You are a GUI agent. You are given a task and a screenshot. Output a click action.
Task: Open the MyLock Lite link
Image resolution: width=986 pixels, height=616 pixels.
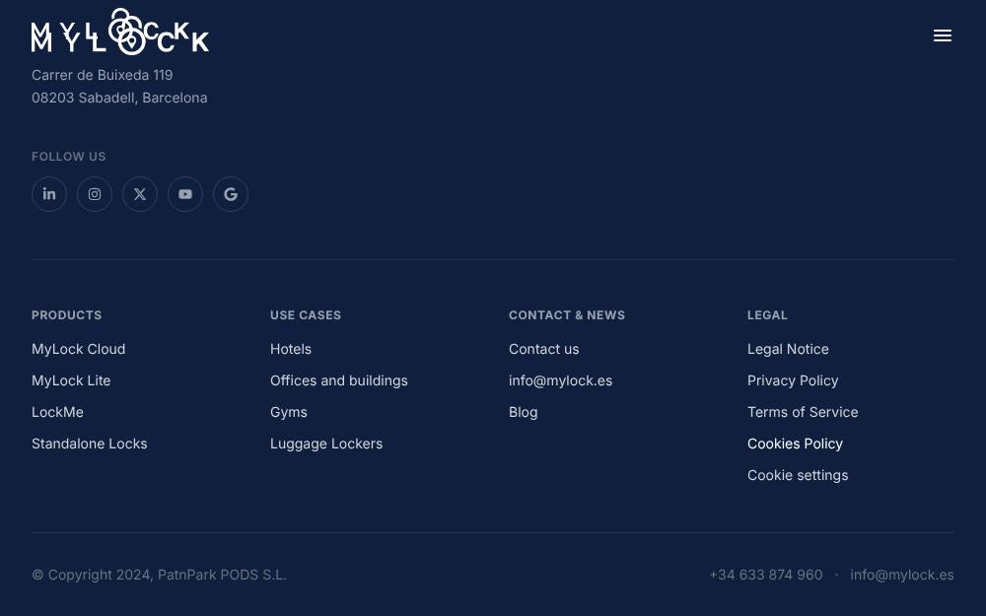point(71,380)
